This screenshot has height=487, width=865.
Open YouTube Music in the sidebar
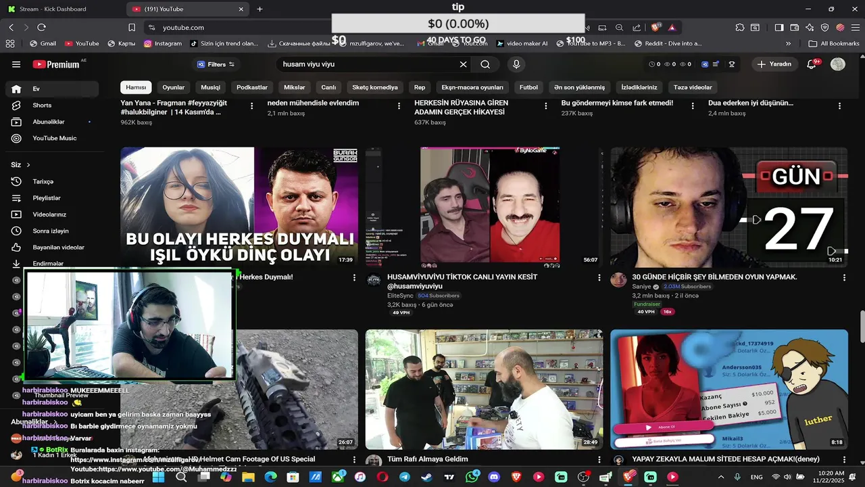(x=52, y=138)
